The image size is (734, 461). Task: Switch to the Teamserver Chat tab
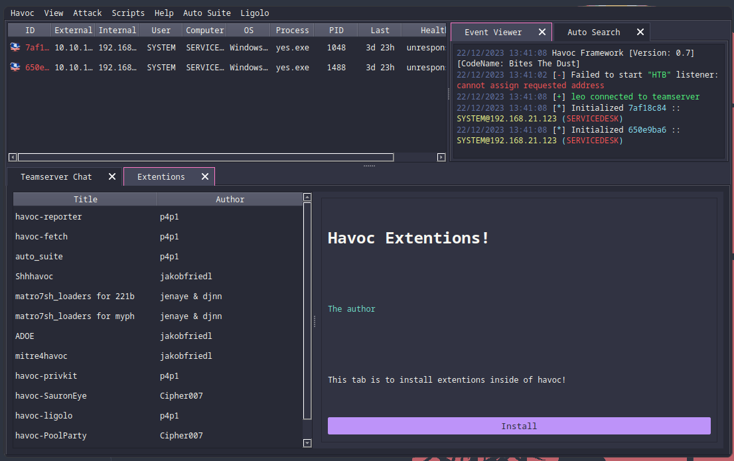click(x=56, y=177)
